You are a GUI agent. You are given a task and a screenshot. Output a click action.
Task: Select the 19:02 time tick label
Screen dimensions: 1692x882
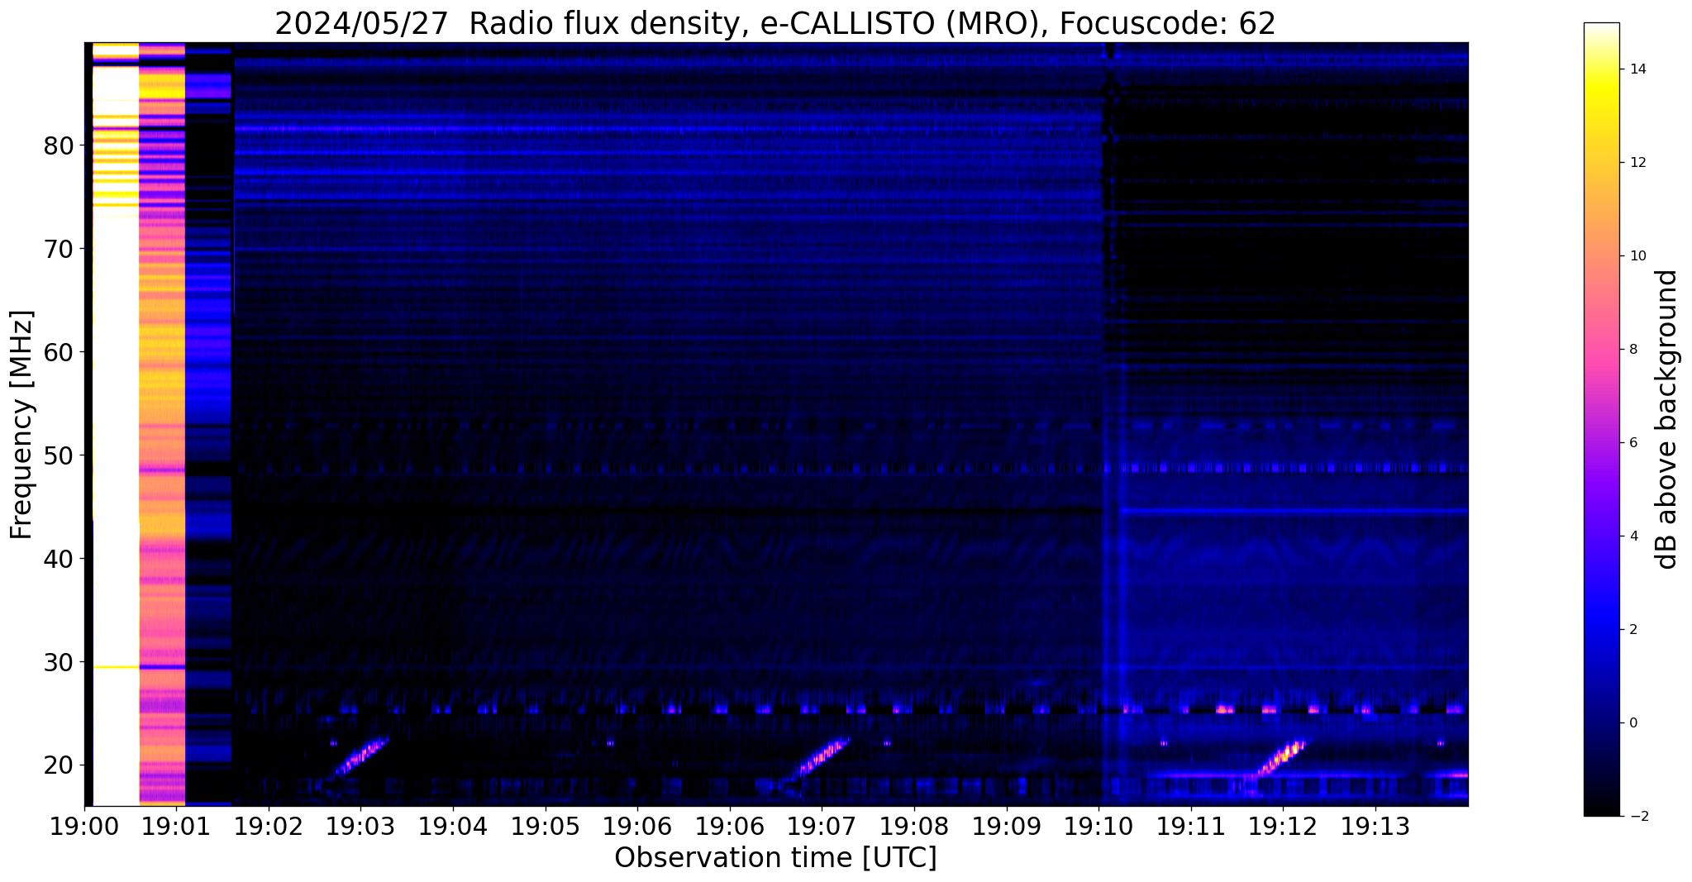[269, 827]
